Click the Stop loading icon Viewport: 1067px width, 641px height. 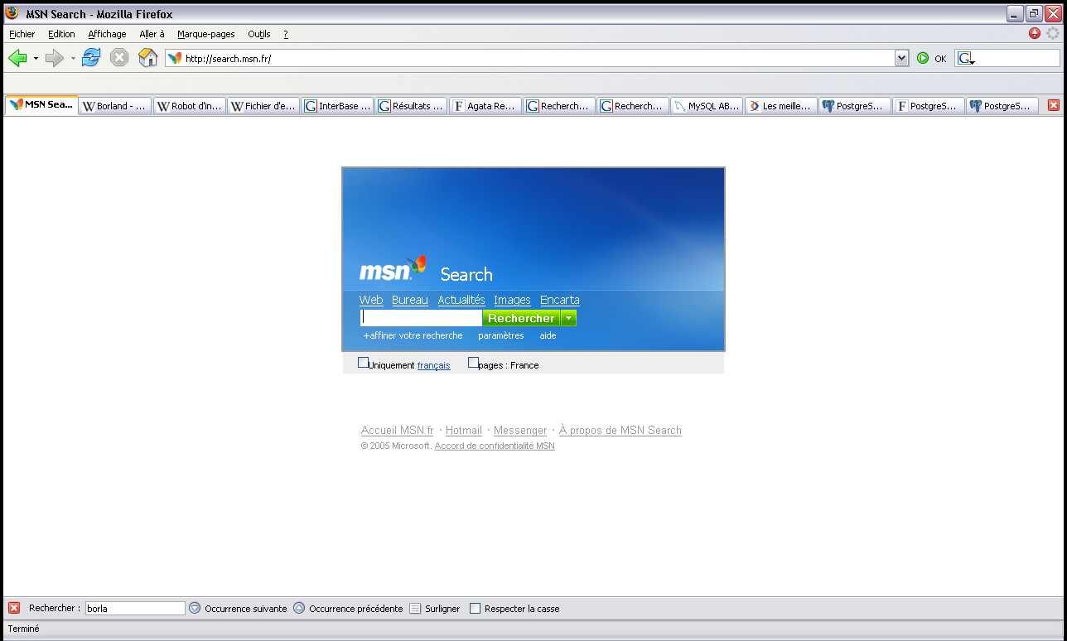tap(119, 58)
